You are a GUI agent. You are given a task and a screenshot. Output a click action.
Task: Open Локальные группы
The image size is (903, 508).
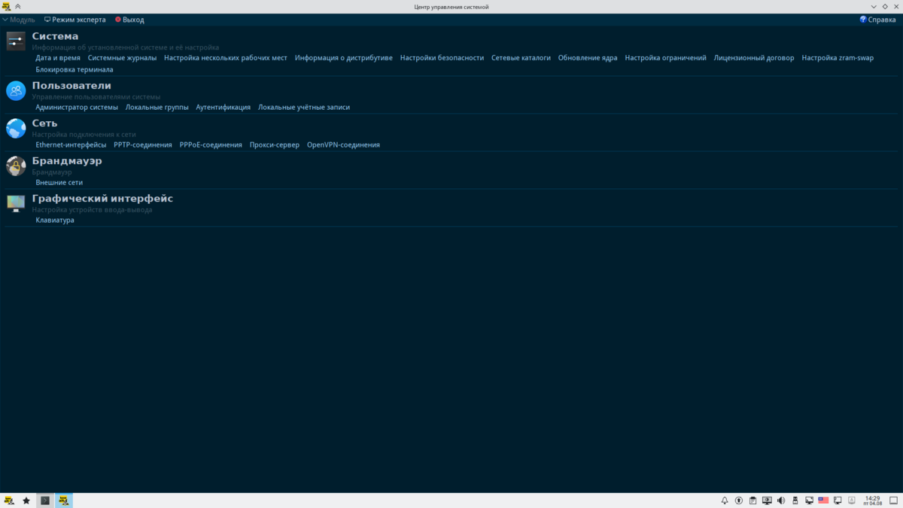[x=157, y=107]
